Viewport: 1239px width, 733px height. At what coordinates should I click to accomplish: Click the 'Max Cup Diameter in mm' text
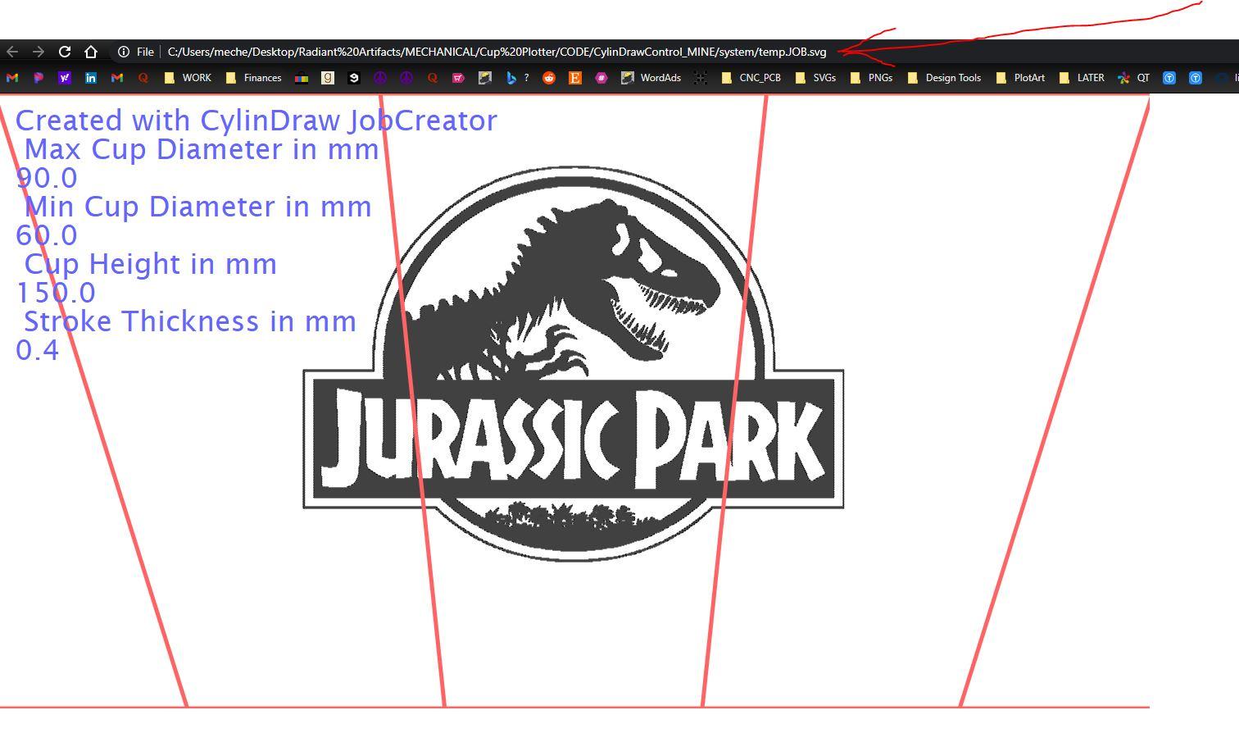pos(202,149)
